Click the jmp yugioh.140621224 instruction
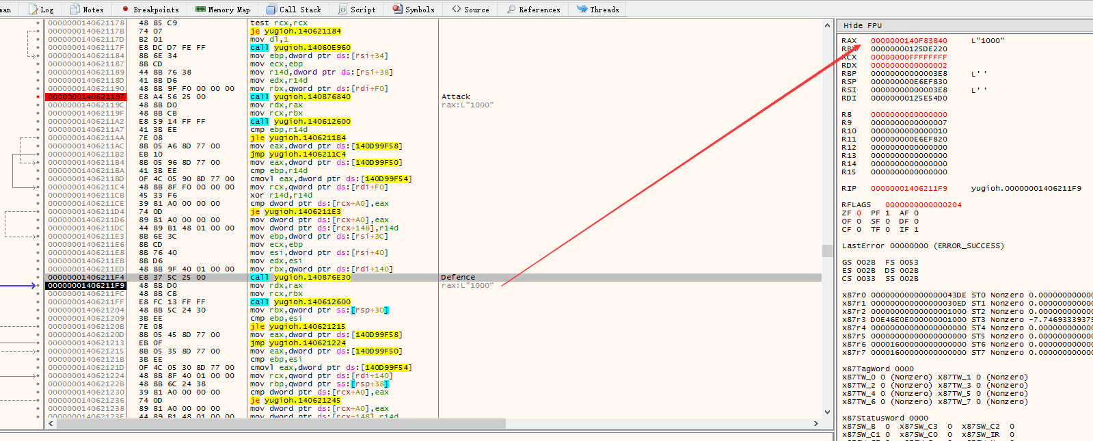The width and height of the screenshot is (1093, 441). coord(298,343)
